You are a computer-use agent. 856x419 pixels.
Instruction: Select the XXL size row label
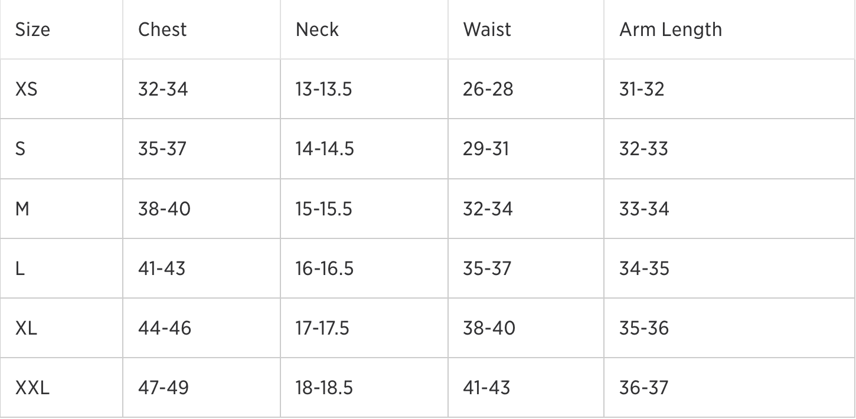point(32,388)
